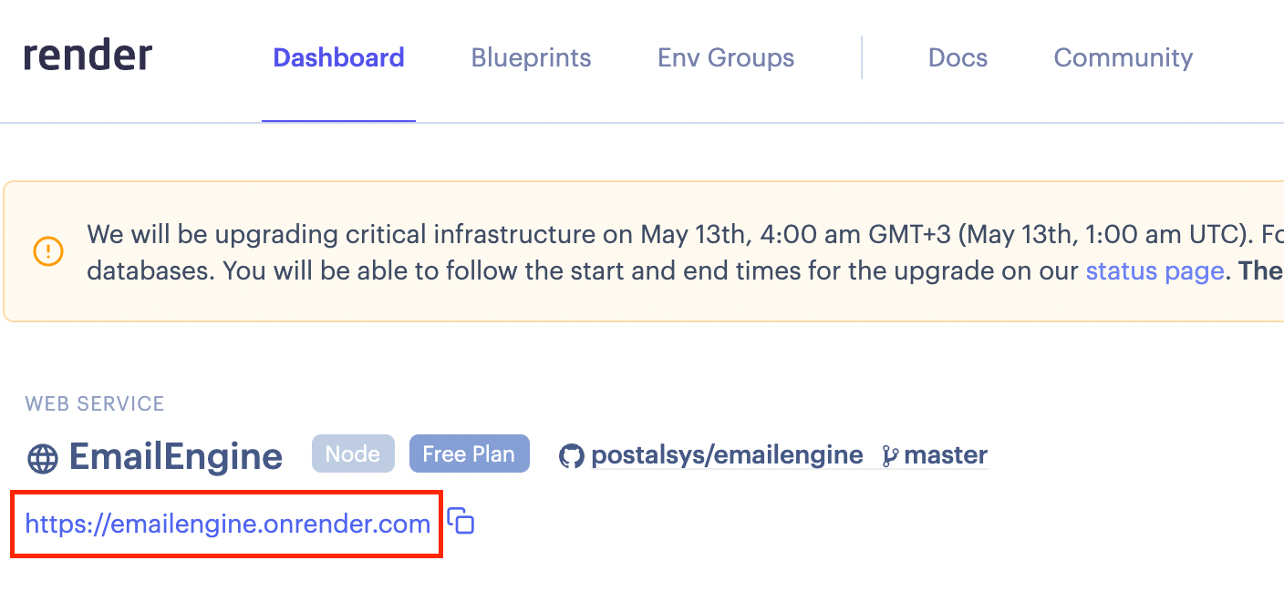Open the postalsys/emailengine repository link
1284x601 pixels.
pos(727,454)
